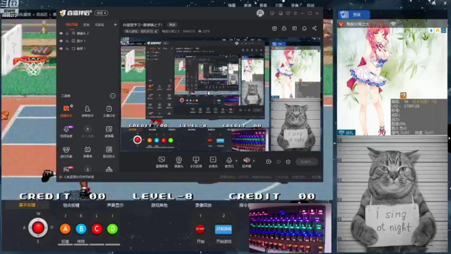Hide the 图片 1 source layer
451x254 pixels.
(x=61, y=41)
